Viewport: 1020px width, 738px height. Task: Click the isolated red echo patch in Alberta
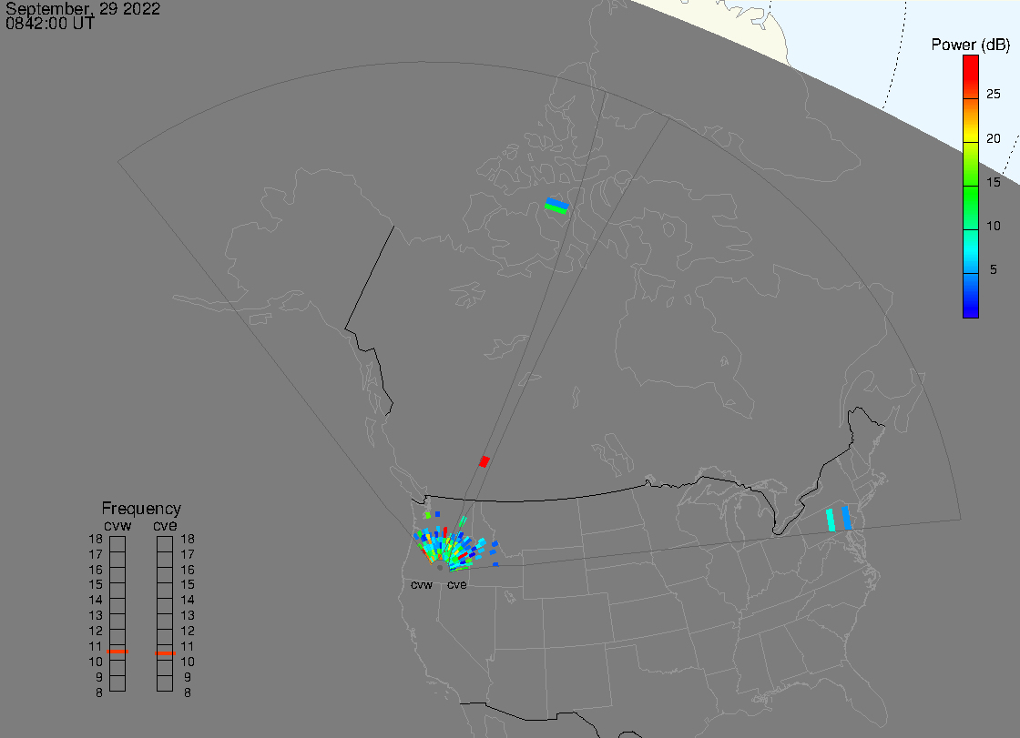coord(484,461)
